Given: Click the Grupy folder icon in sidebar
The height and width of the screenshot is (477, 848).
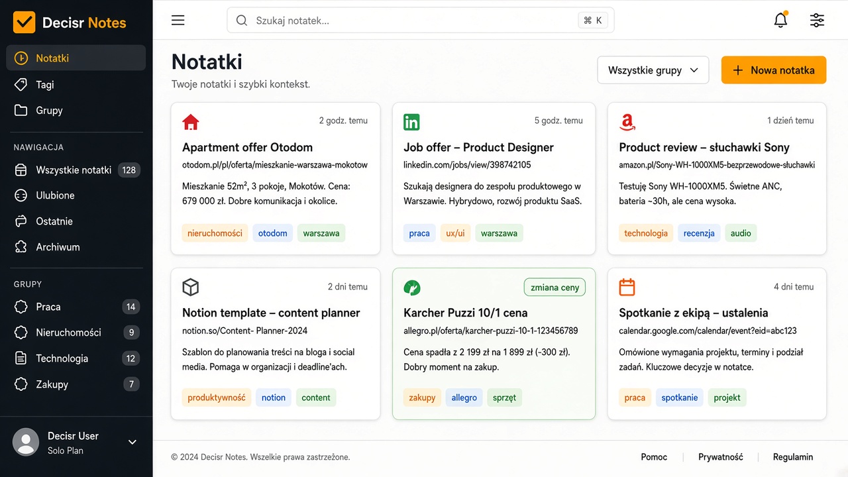Looking at the screenshot, I should (x=21, y=111).
